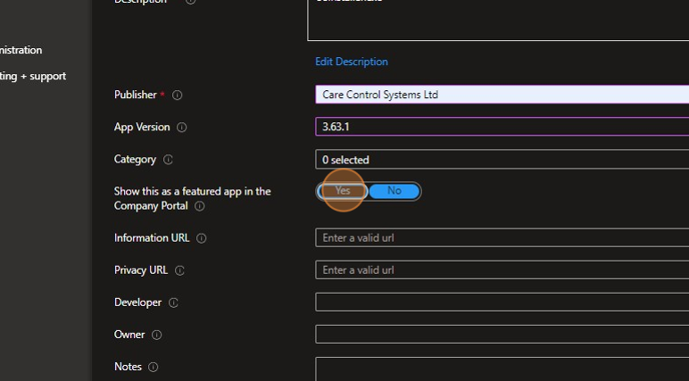The width and height of the screenshot is (689, 381).
Task: Click the Publisher field with Care Control Systems
Action: (x=500, y=95)
